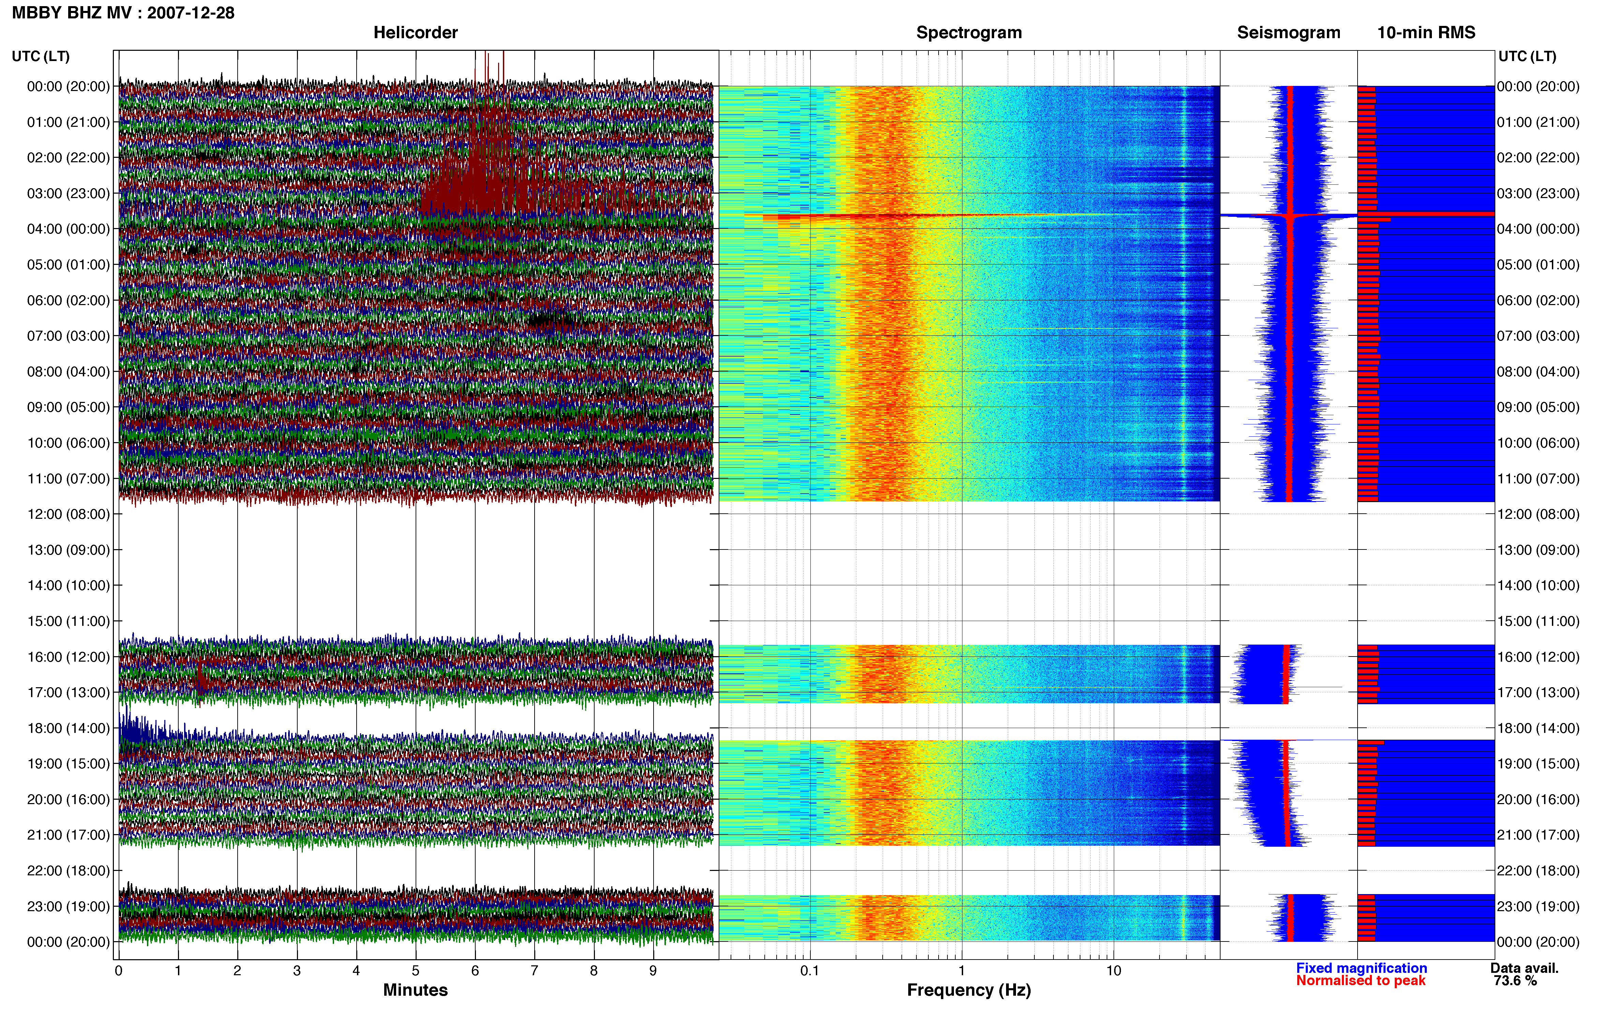Click the seismogram spike near 04:00
This screenshot has width=1616, height=1010.
1289,215
